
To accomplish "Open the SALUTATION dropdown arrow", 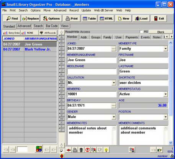I will 114,83.
